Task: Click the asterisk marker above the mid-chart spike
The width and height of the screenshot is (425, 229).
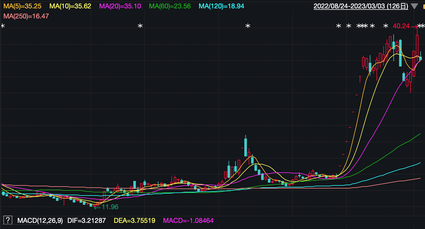Action: [248, 26]
